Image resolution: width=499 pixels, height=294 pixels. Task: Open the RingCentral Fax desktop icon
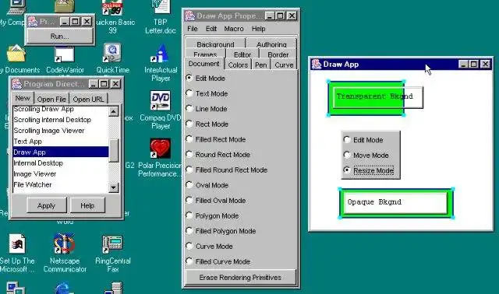point(112,244)
